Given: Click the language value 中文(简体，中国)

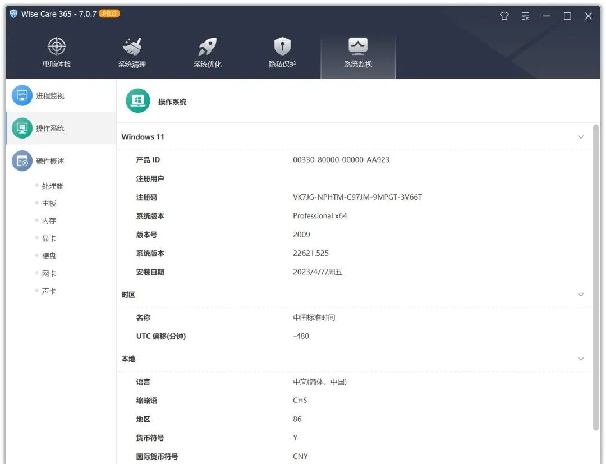Looking at the screenshot, I should [320, 382].
